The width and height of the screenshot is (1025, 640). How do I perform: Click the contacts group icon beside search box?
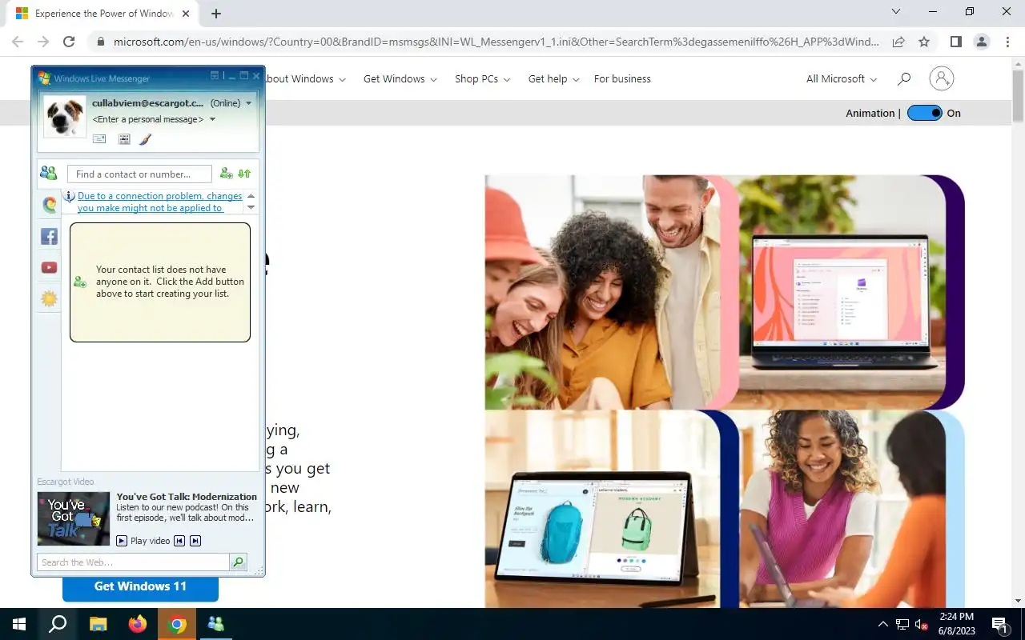(49, 174)
